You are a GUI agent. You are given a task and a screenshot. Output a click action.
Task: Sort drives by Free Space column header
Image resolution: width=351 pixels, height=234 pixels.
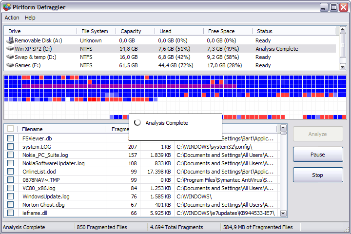[228, 31]
